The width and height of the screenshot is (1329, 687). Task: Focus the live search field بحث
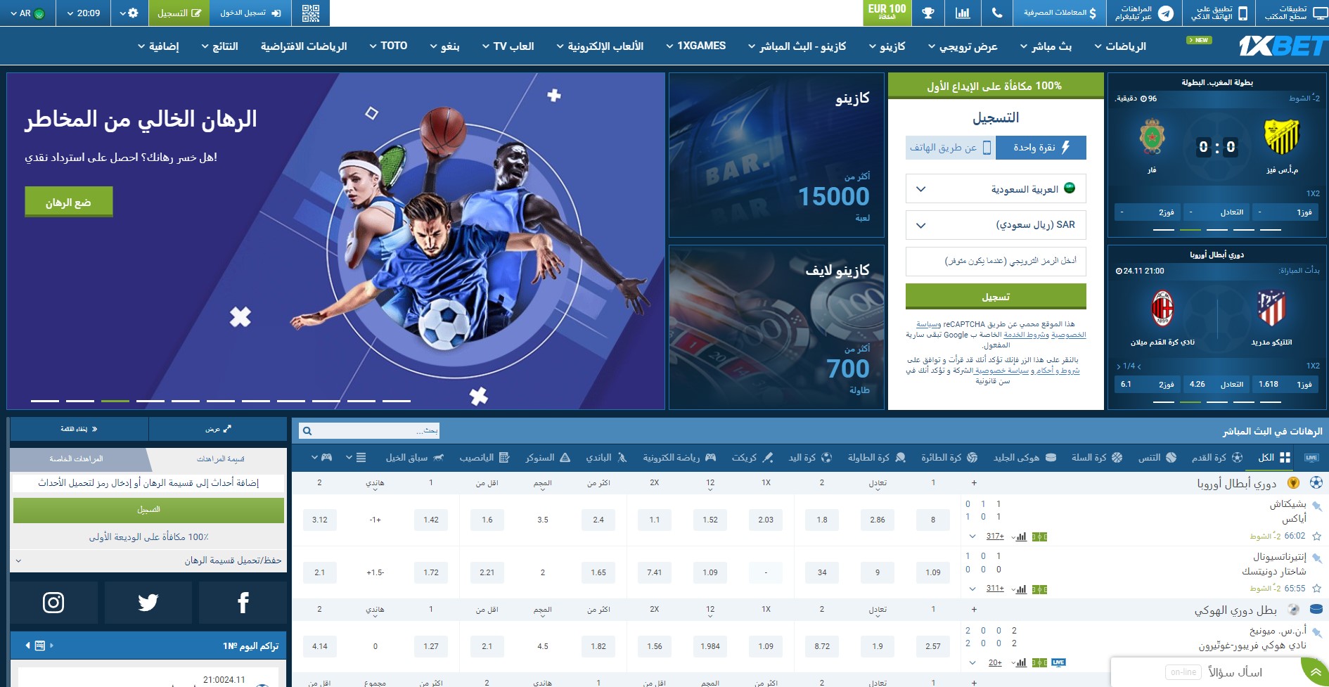tap(368, 430)
